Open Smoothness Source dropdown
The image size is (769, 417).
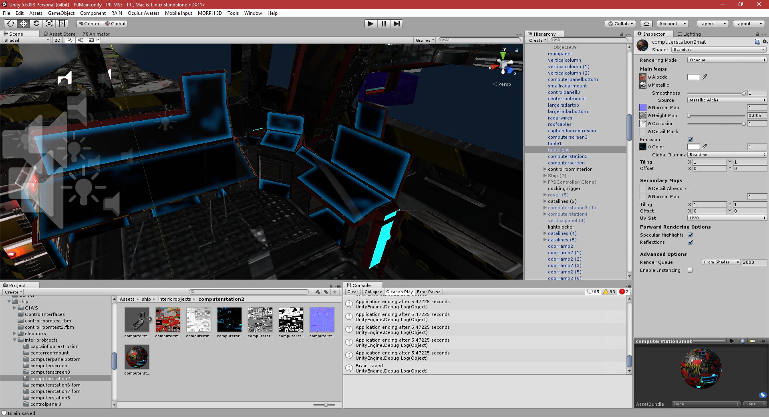pos(727,100)
